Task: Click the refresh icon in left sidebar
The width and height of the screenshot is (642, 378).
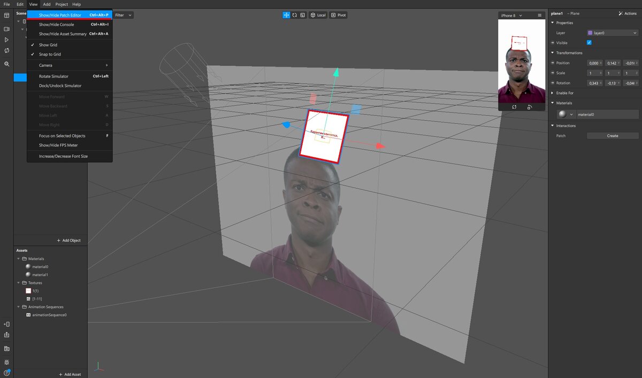Action: 6,51
